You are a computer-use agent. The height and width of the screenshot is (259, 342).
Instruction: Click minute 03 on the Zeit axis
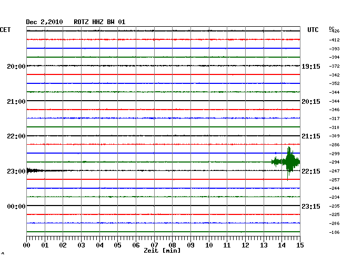(81, 245)
